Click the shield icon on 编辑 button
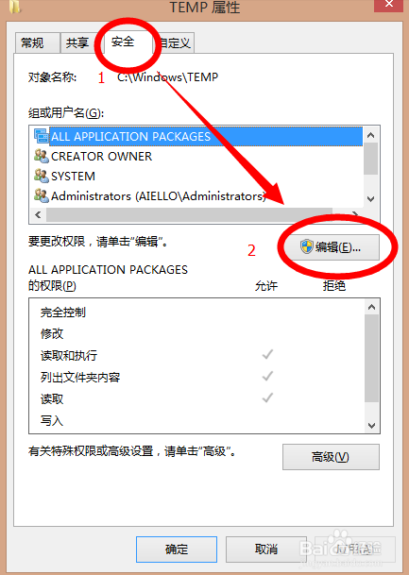409x575 pixels. pos(307,246)
